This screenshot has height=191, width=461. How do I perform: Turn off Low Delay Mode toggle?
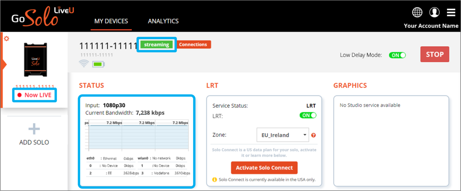click(397, 55)
